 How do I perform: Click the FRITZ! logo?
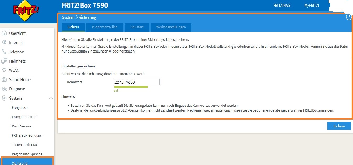tap(26, 11)
